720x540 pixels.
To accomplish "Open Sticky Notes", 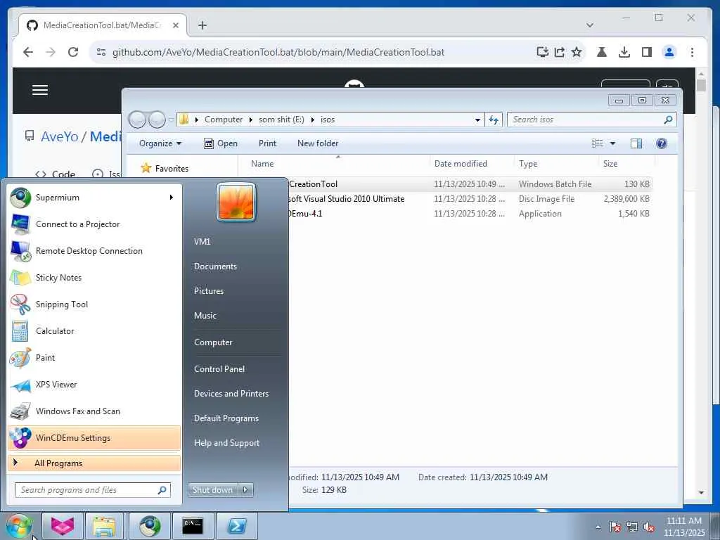I will pyautogui.click(x=94, y=277).
